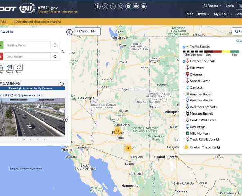The image size is (242, 196).
Task: Click the Las Vegas map label
Action: point(86,98)
